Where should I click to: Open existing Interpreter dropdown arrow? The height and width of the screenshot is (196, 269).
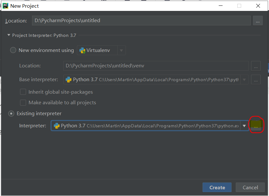tap(244, 126)
